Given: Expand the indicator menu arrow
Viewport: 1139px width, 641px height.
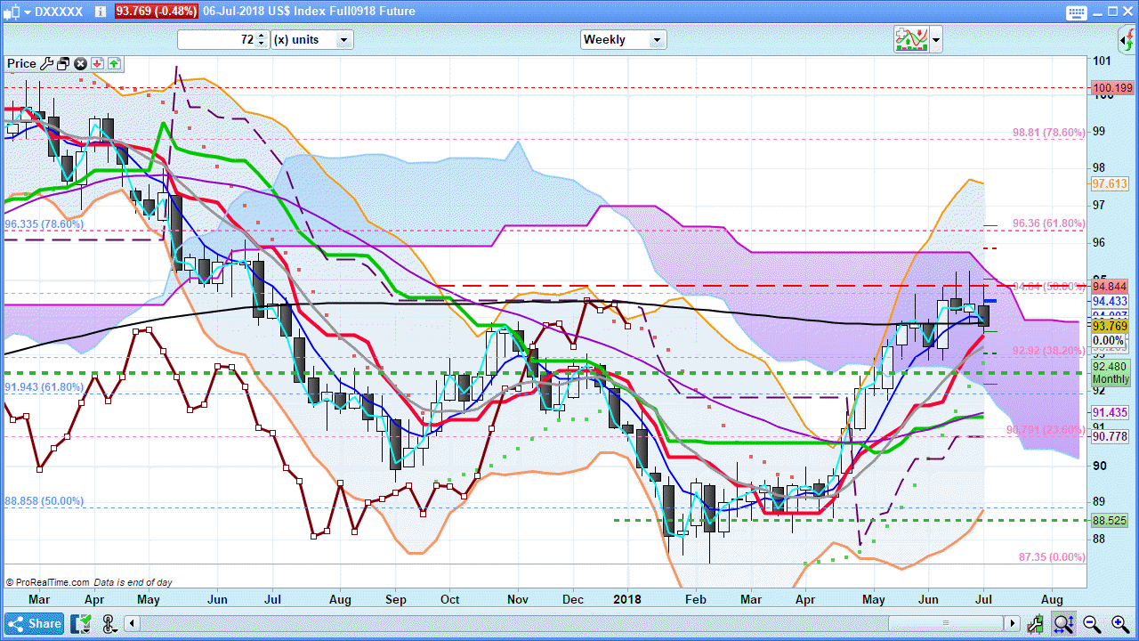Looking at the screenshot, I should tap(935, 40).
